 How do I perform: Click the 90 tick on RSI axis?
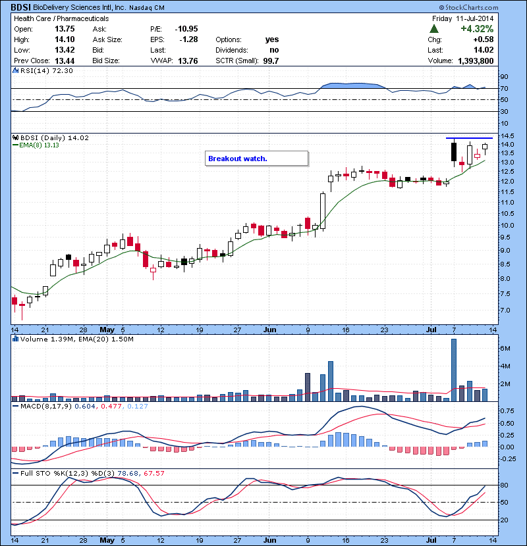504,77
